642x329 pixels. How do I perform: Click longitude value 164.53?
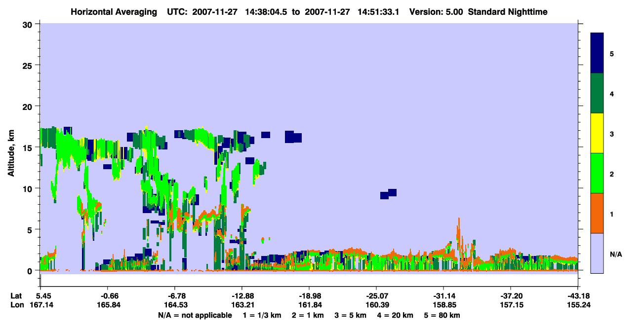click(x=175, y=305)
